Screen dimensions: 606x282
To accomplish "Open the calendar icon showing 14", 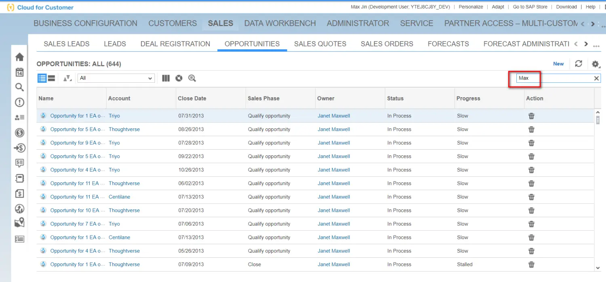I will 19,72.
